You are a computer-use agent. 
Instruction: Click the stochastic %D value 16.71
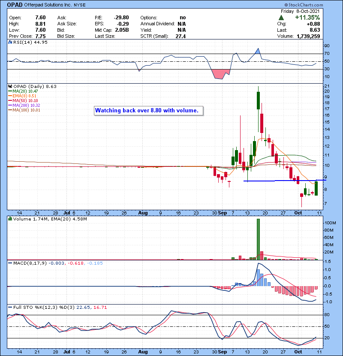pos(100,308)
